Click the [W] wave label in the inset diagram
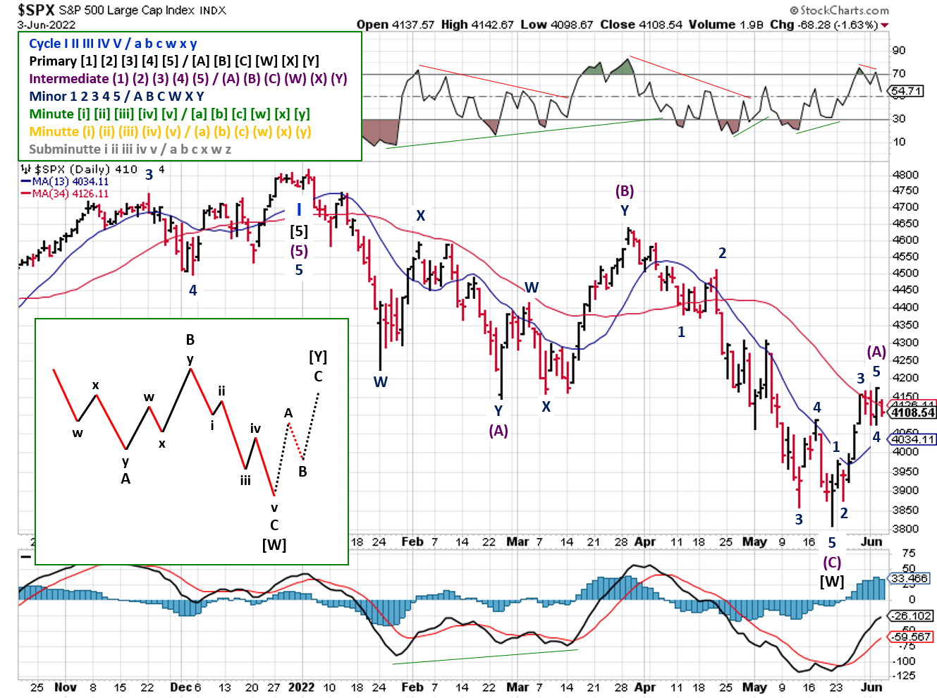Viewport: 937px width, 698px height. tap(275, 544)
